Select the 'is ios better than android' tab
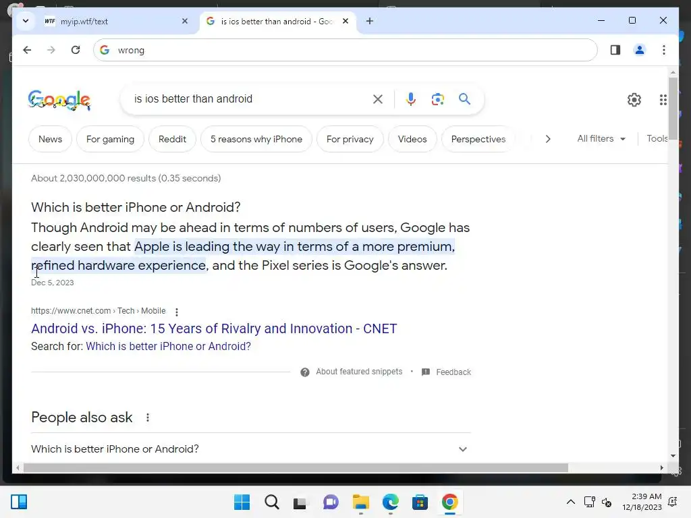691x518 pixels. pyautogui.click(x=276, y=21)
